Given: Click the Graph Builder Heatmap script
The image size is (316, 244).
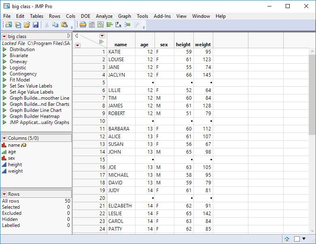Looking at the screenshot, I should pos(34,116).
